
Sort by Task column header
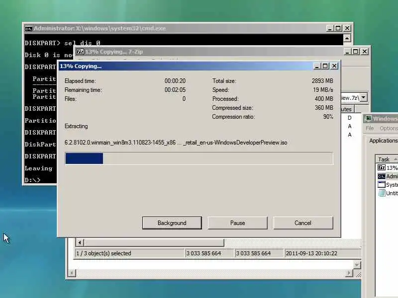pos(387,159)
